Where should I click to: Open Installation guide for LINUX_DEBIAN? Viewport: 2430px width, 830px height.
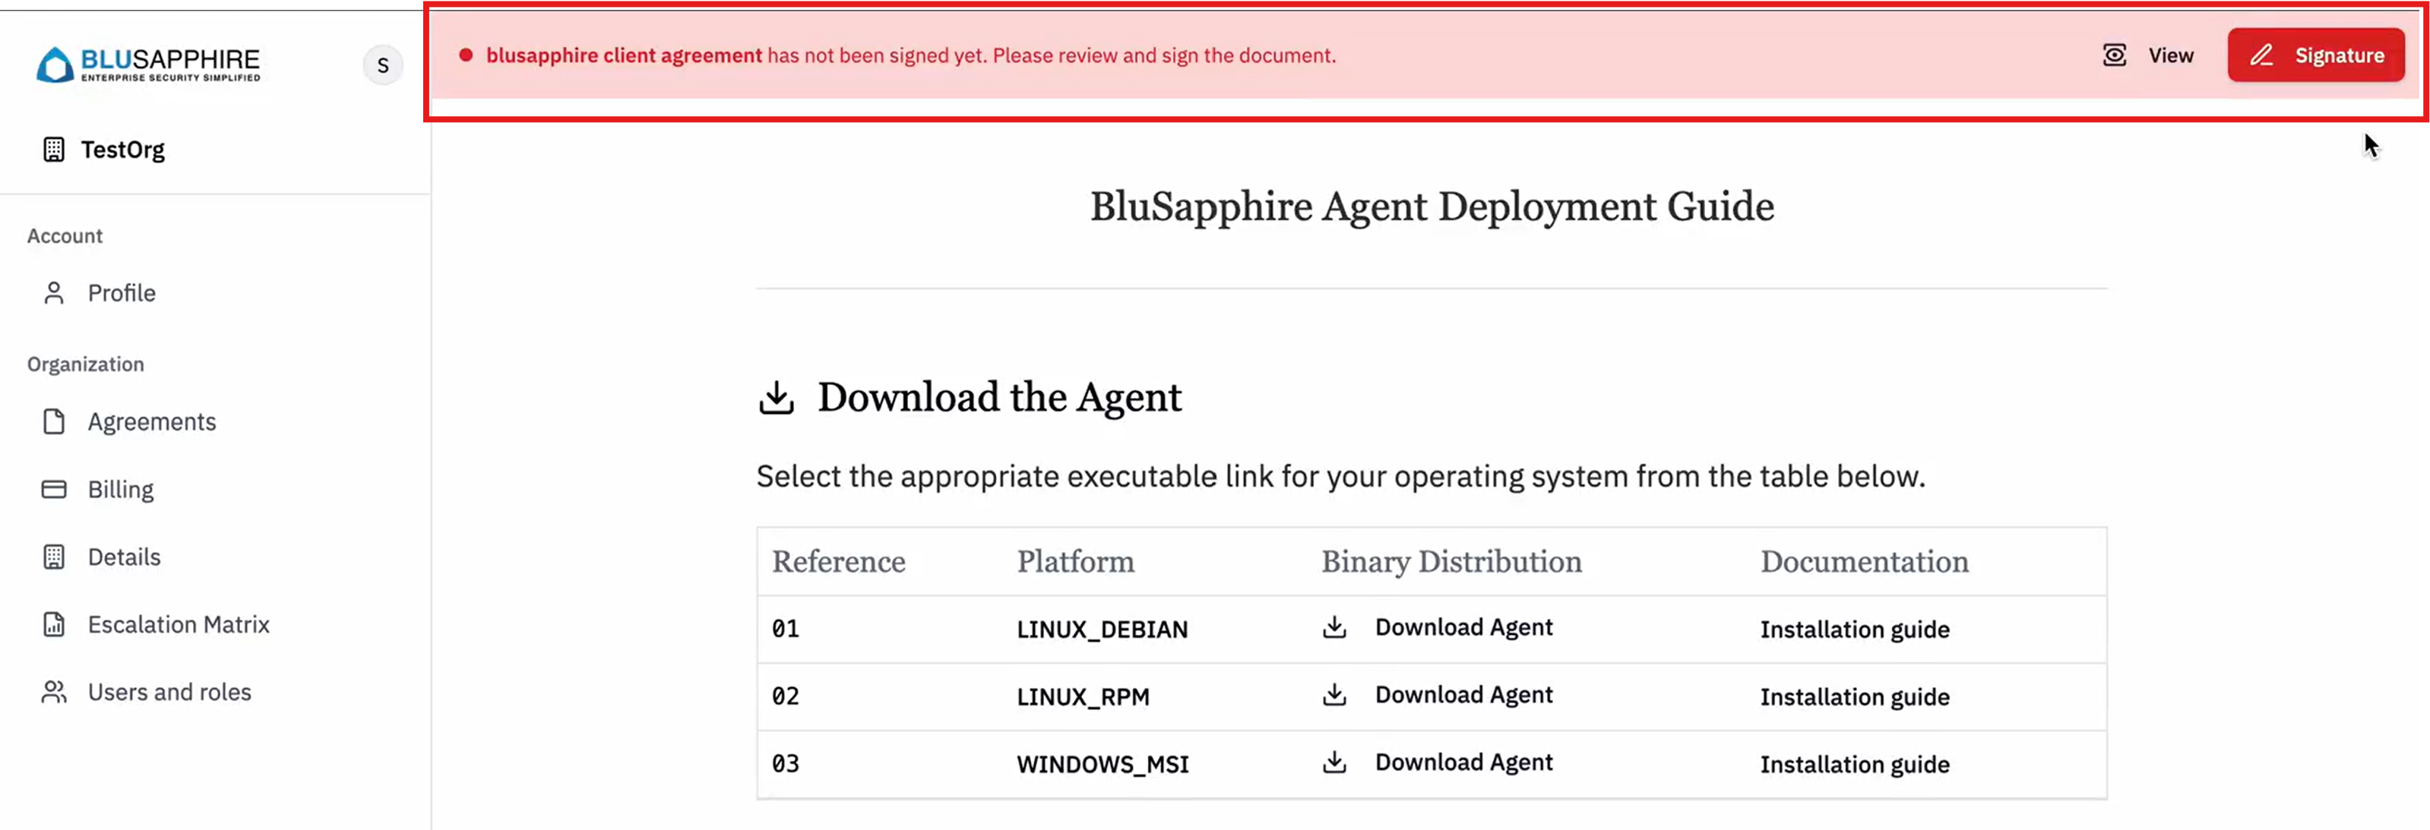[1853, 628]
